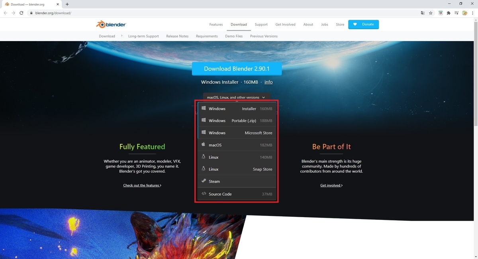Open Jobs in top navigation

[x=325, y=24]
